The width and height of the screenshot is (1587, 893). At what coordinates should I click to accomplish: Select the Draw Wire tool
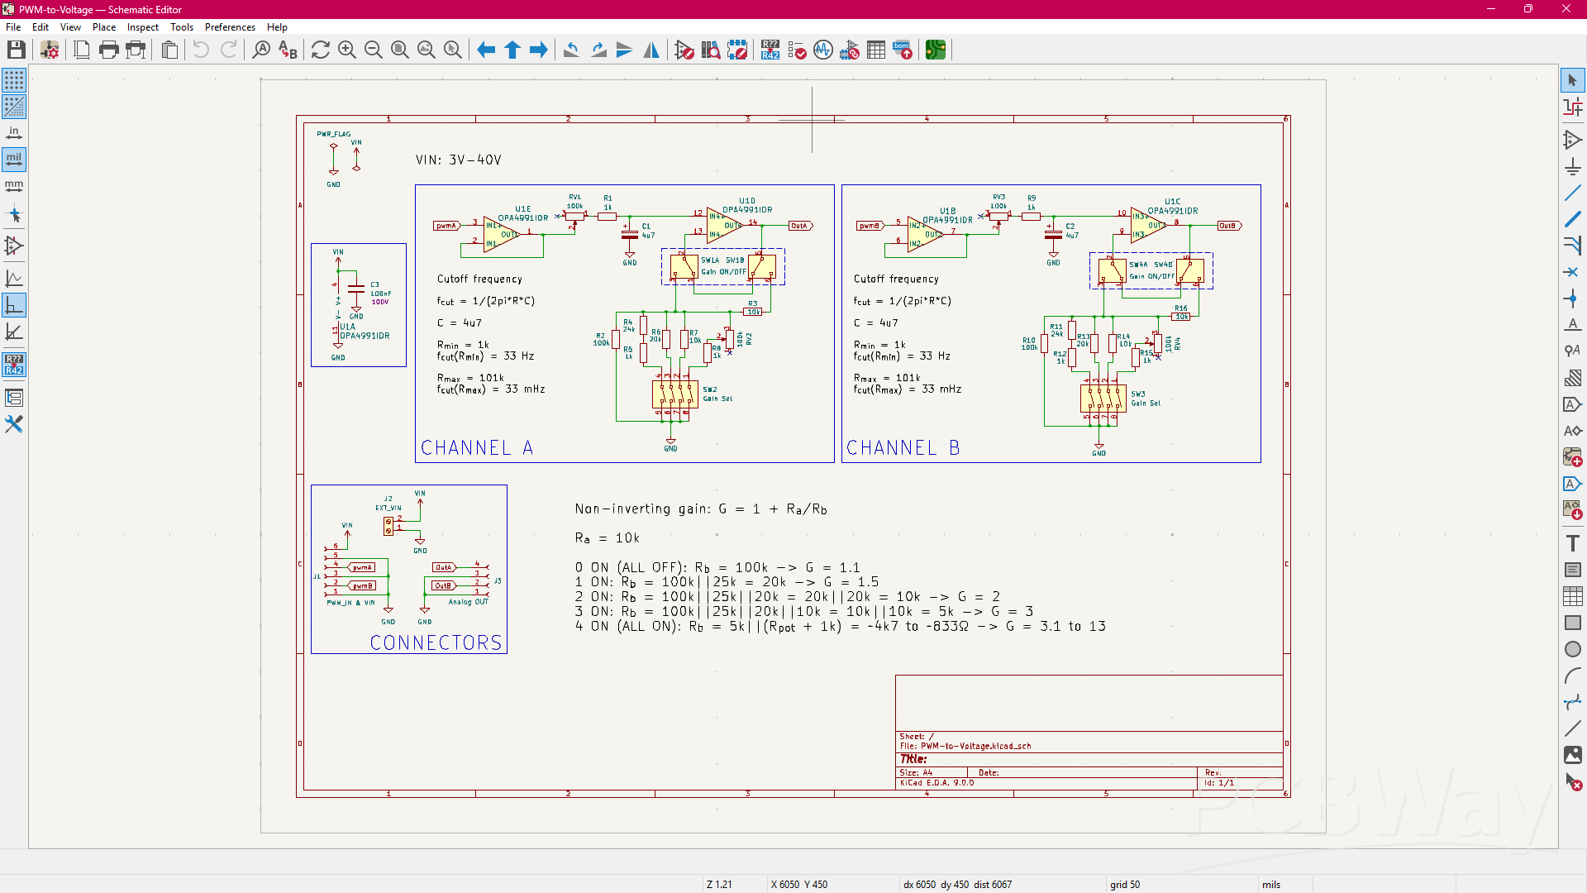(x=1574, y=193)
